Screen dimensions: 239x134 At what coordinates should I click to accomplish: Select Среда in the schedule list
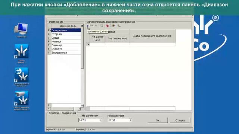pyautogui.click(x=66, y=38)
